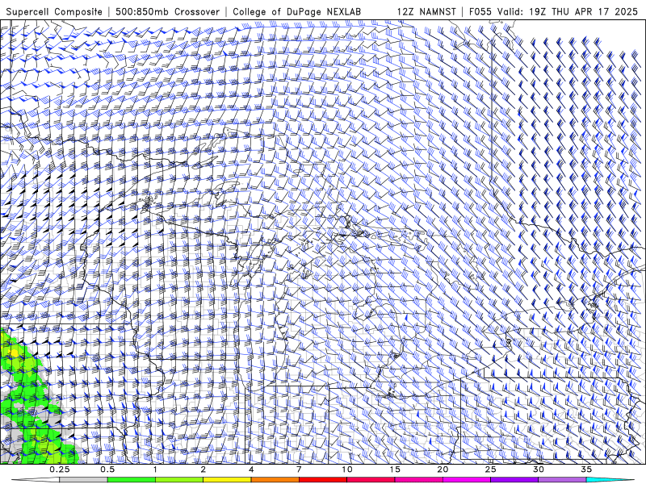The width and height of the screenshot is (646, 484).
Task: Click the '35' color scale label
Action: (x=586, y=469)
